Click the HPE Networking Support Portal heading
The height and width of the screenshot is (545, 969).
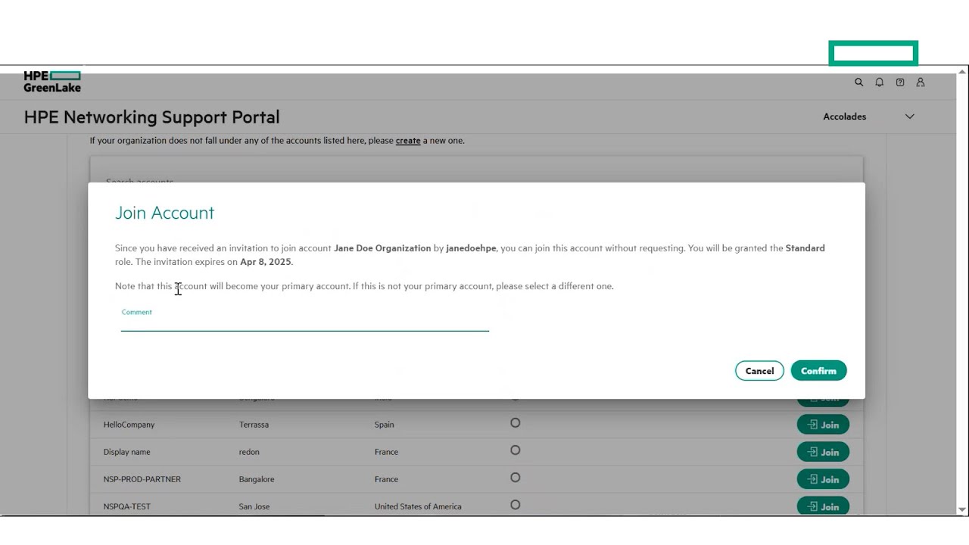click(151, 117)
